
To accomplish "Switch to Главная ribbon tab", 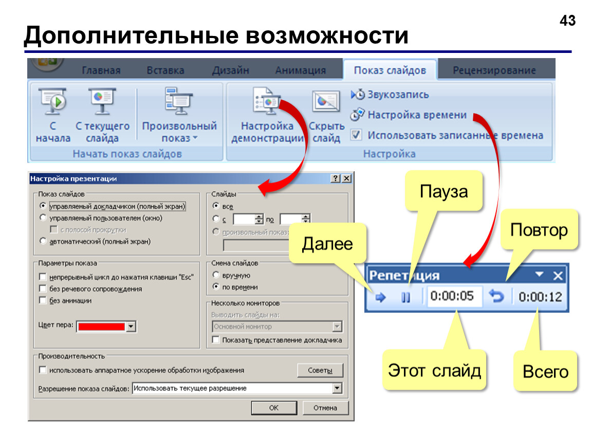I will point(101,70).
